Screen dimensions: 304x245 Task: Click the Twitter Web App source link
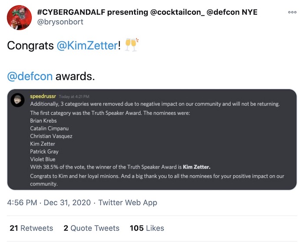coord(128,202)
